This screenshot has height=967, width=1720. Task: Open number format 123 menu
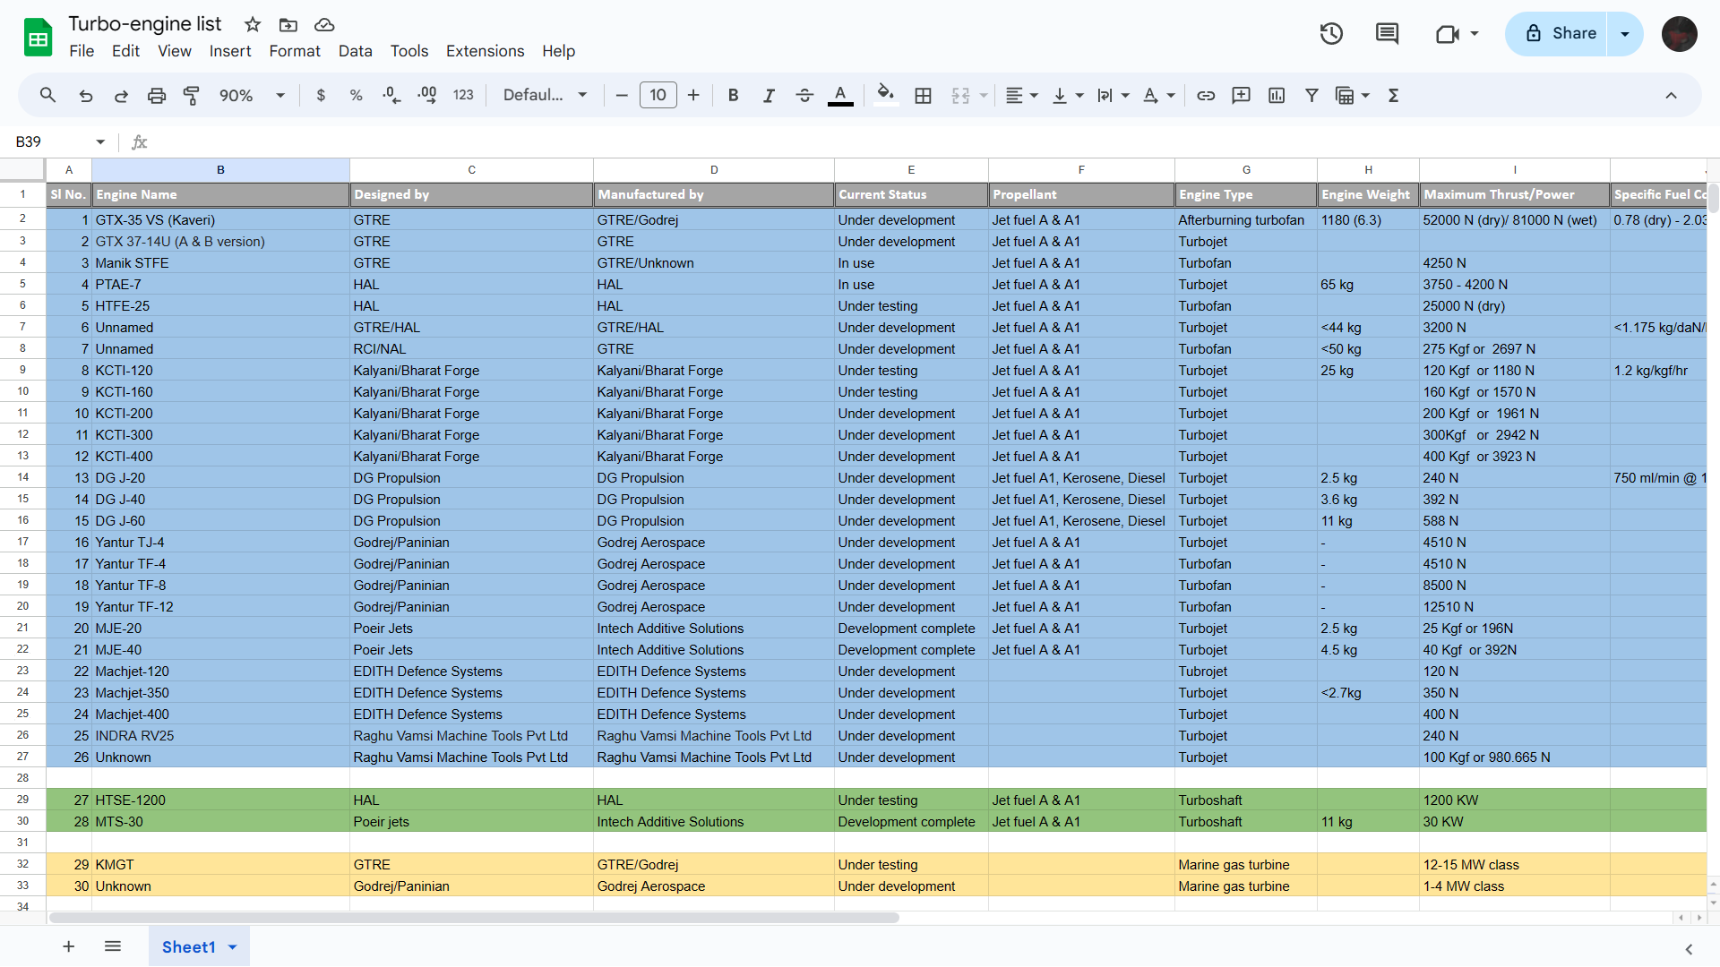[463, 95]
